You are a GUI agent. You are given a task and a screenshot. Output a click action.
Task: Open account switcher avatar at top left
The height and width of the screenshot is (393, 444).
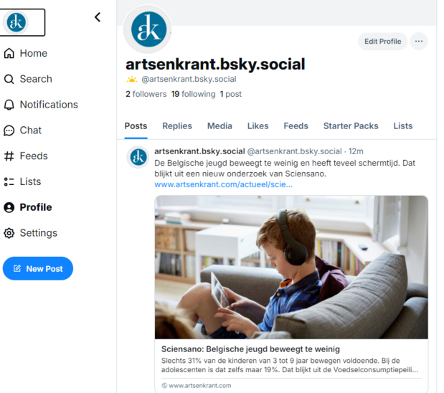[16, 22]
